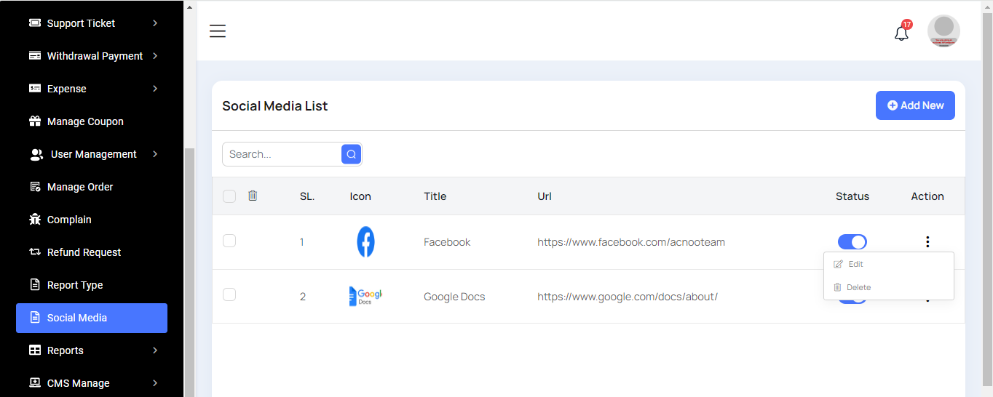Open the hamburger menu icon

tap(217, 31)
